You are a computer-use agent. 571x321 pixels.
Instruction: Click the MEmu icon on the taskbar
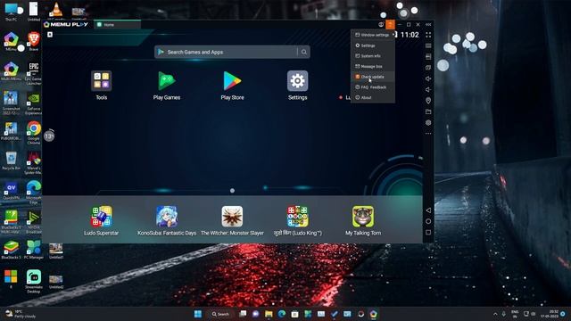tap(373, 314)
